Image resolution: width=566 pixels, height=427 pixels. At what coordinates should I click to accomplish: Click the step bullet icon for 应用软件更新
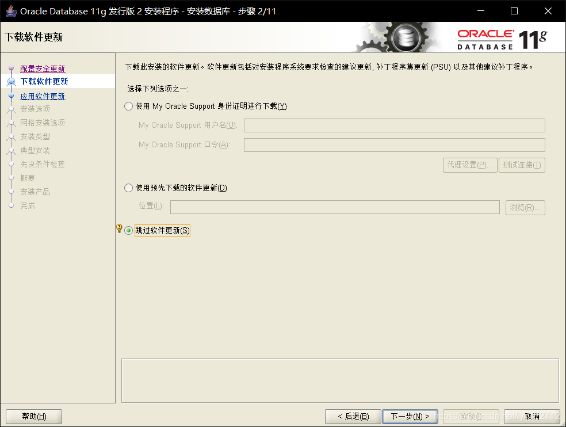pos(11,96)
